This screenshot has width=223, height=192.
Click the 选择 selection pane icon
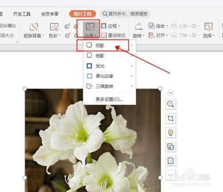click(x=209, y=27)
